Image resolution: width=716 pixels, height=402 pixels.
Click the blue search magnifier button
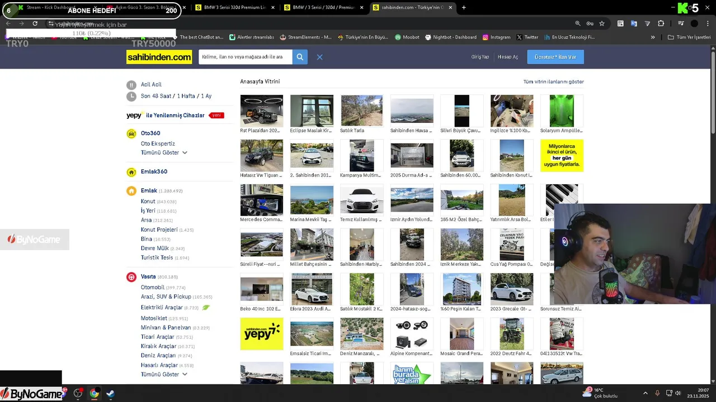tap(300, 57)
